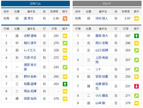Open 藤原 恭大 player link

102,36
